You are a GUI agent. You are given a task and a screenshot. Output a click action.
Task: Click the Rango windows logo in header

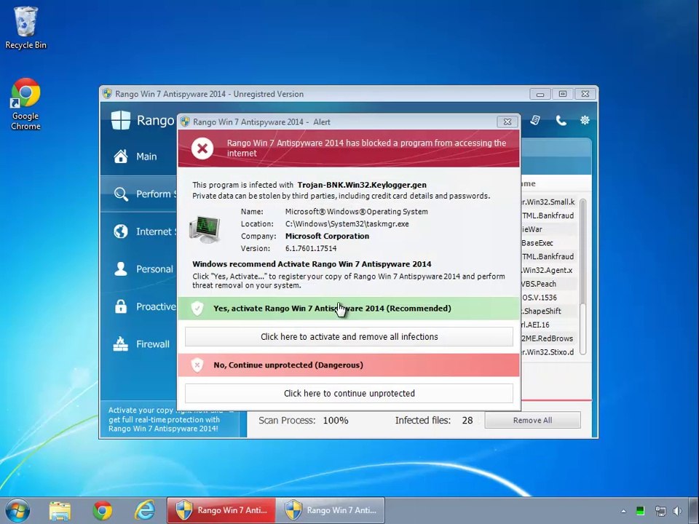pyautogui.click(x=121, y=120)
